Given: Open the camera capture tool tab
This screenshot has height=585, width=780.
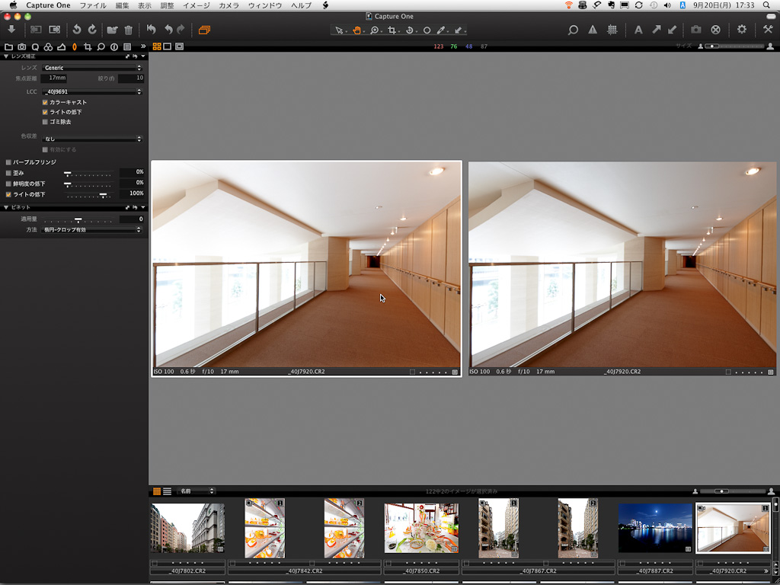Looking at the screenshot, I should (21, 46).
